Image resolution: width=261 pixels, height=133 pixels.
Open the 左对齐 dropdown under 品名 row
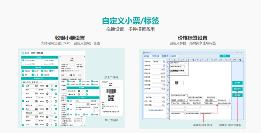(x=44, y=90)
